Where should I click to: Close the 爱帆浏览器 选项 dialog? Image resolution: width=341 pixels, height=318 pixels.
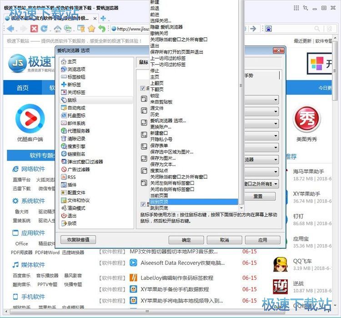tap(278, 50)
